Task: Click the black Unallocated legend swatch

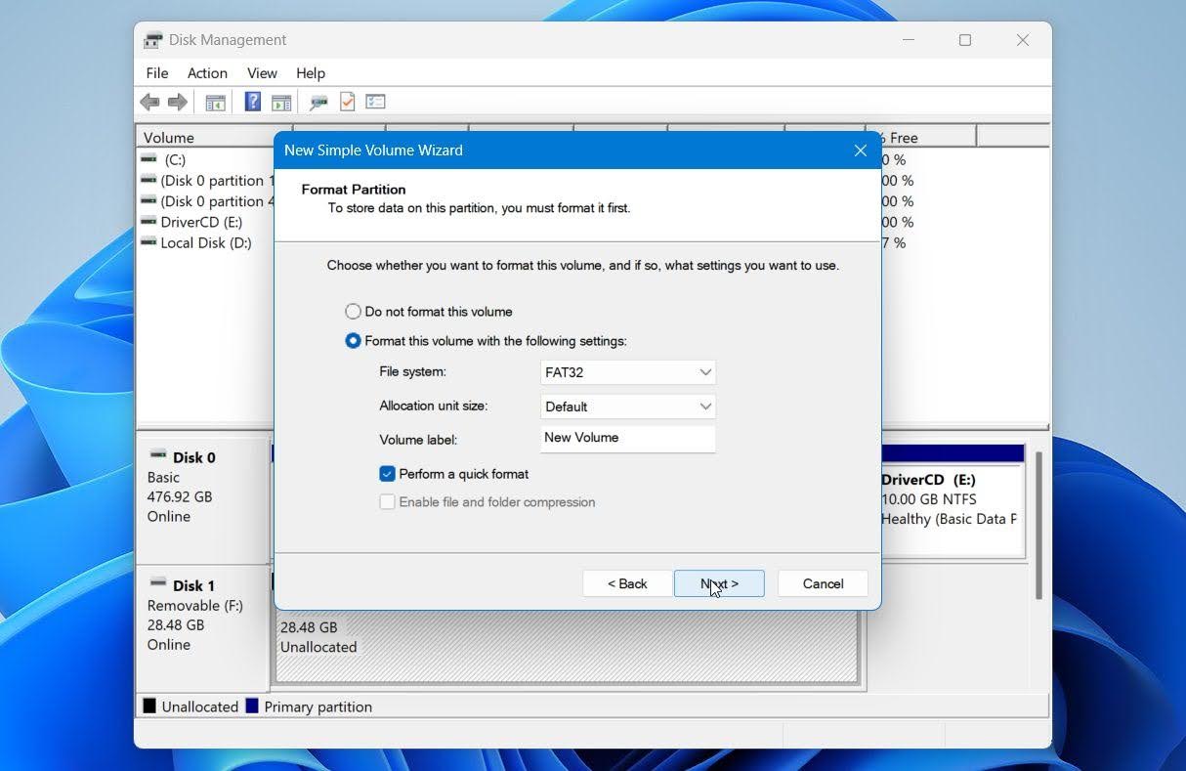Action: coord(149,706)
